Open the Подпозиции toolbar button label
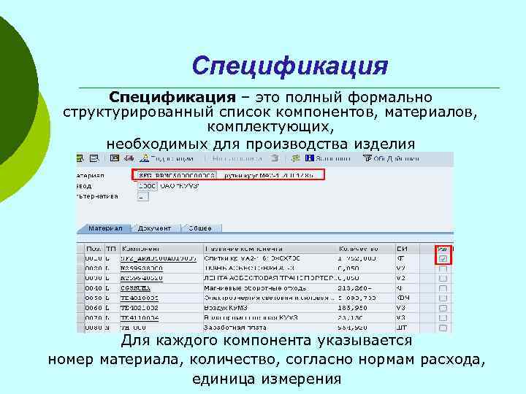Viewport: 526px width, 394px height. pyautogui.click(x=172, y=159)
